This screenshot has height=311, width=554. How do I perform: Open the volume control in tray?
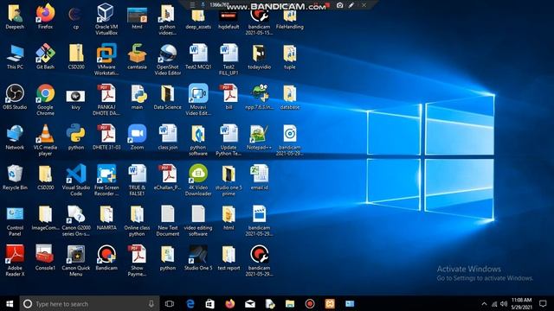point(504,303)
